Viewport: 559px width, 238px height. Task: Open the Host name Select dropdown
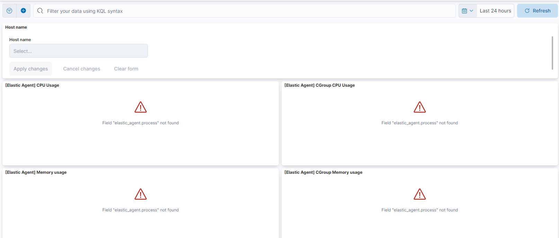pos(79,51)
